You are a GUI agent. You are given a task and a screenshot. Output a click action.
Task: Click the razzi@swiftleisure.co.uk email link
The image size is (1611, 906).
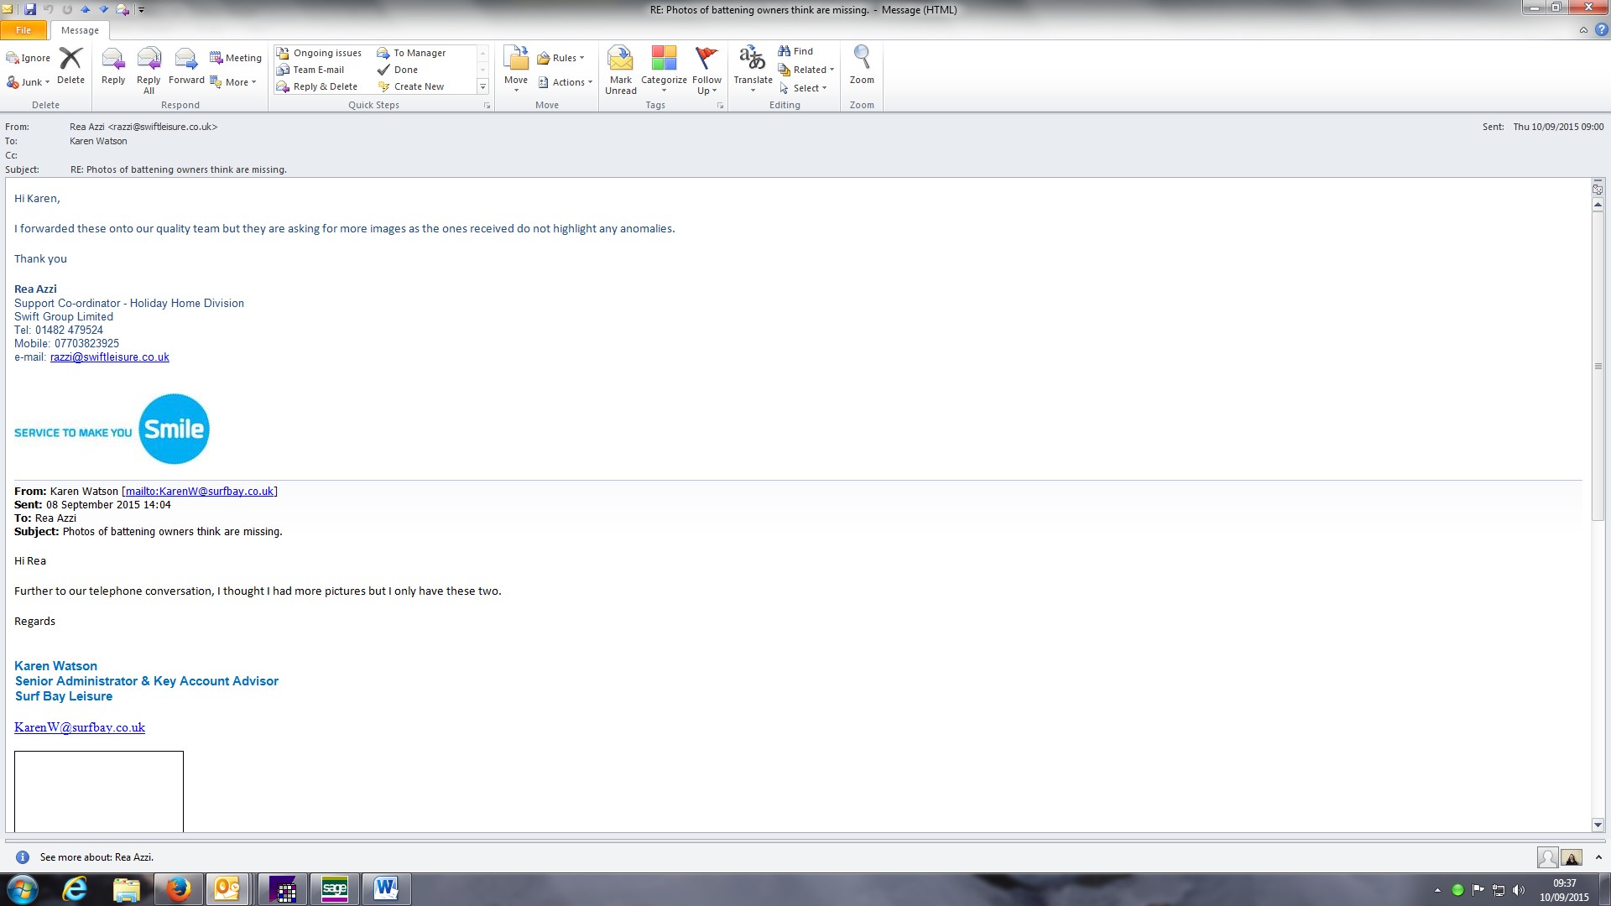(109, 357)
